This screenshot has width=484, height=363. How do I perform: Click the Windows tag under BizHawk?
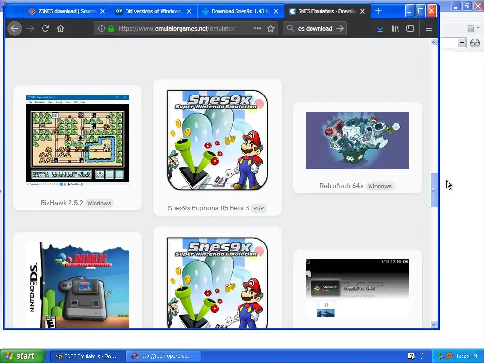pos(99,203)
